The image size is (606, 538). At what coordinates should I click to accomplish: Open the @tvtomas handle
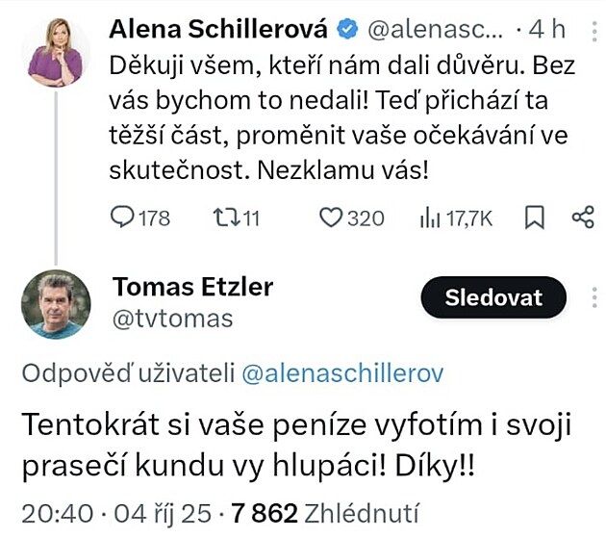click(x=173, y=318)
